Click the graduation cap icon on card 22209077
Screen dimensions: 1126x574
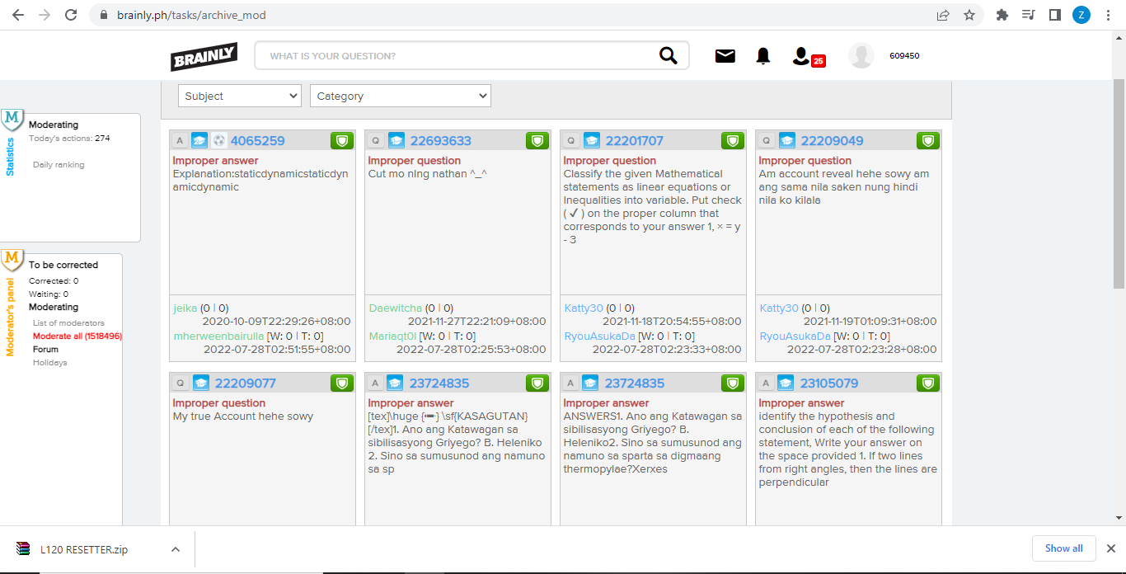pyautogui.click(x=201, y=383)
